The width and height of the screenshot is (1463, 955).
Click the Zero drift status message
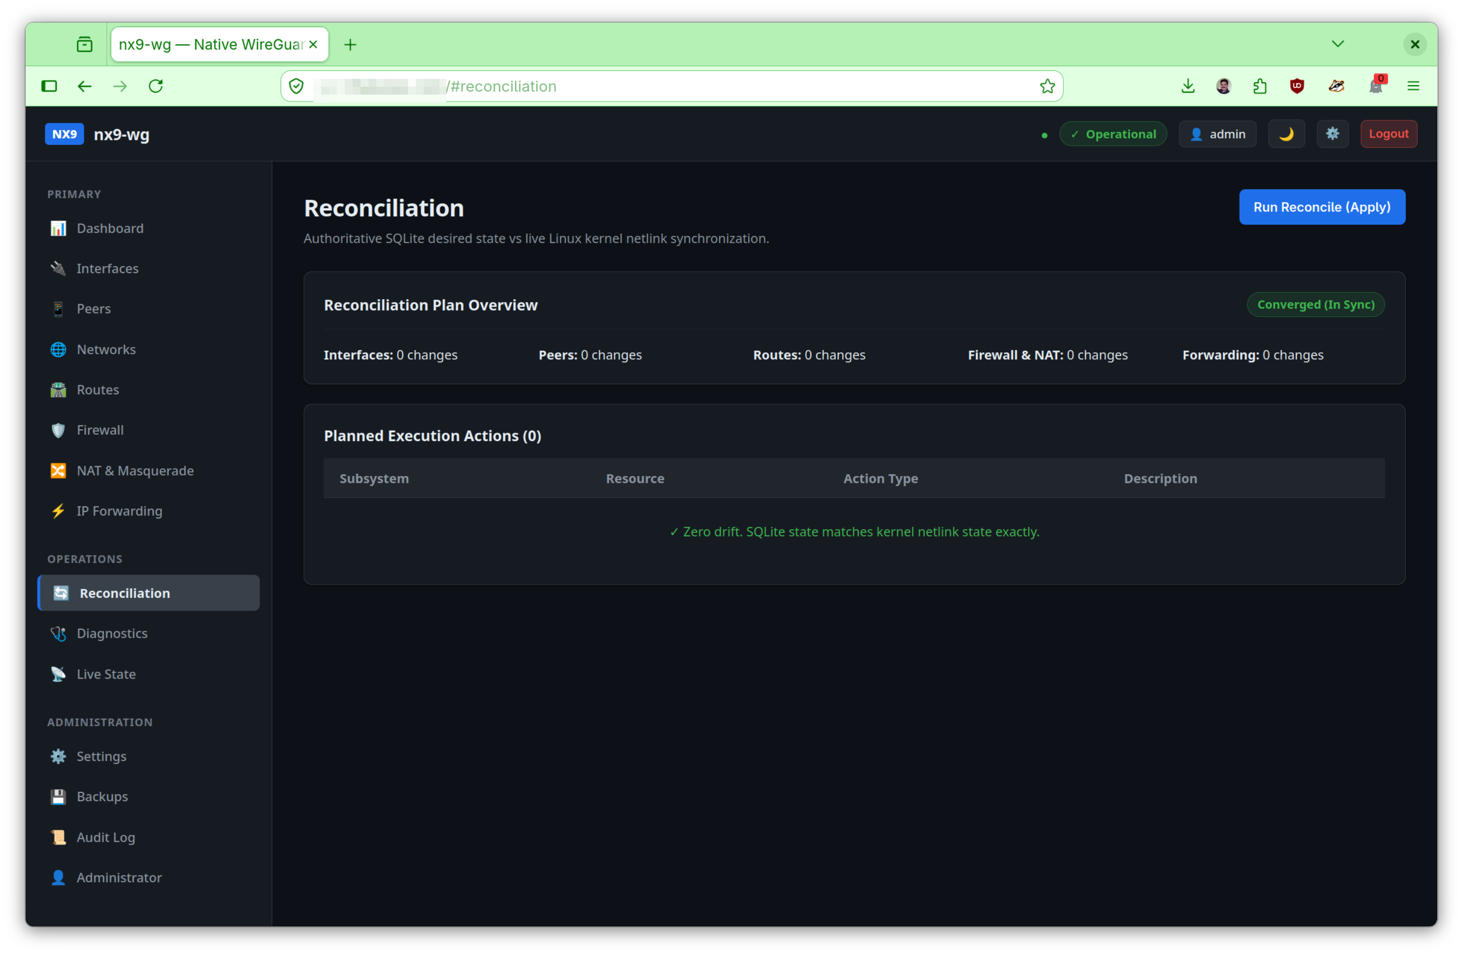pyautogui.click(x=854, y=532)
